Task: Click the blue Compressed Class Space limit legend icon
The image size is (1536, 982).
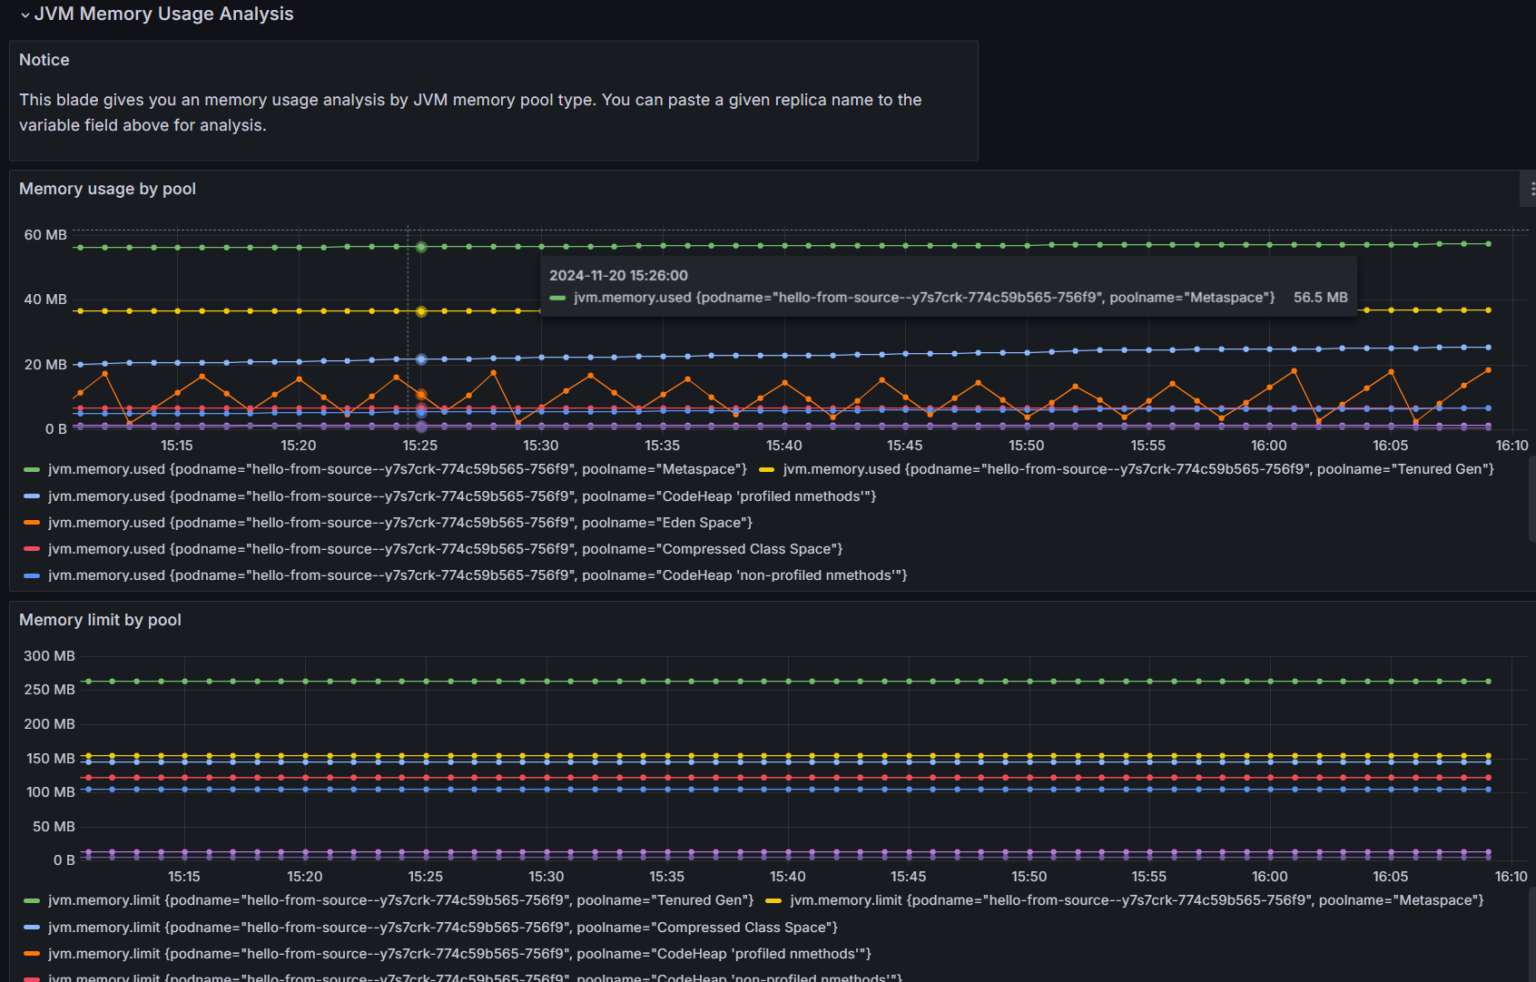Action: [x=30, y=927]
